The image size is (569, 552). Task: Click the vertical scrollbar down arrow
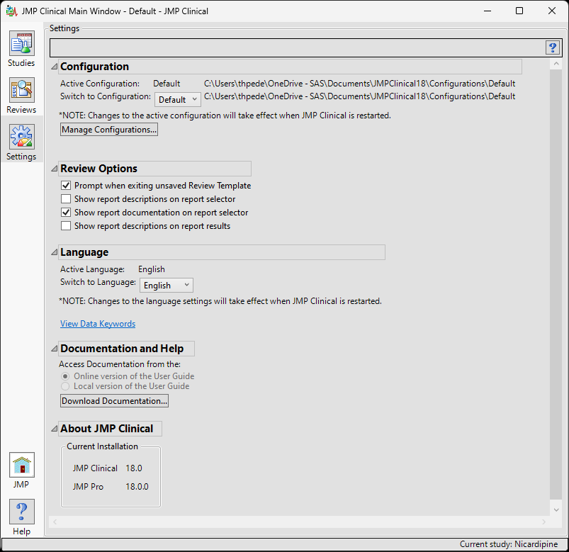click(556, 510)
